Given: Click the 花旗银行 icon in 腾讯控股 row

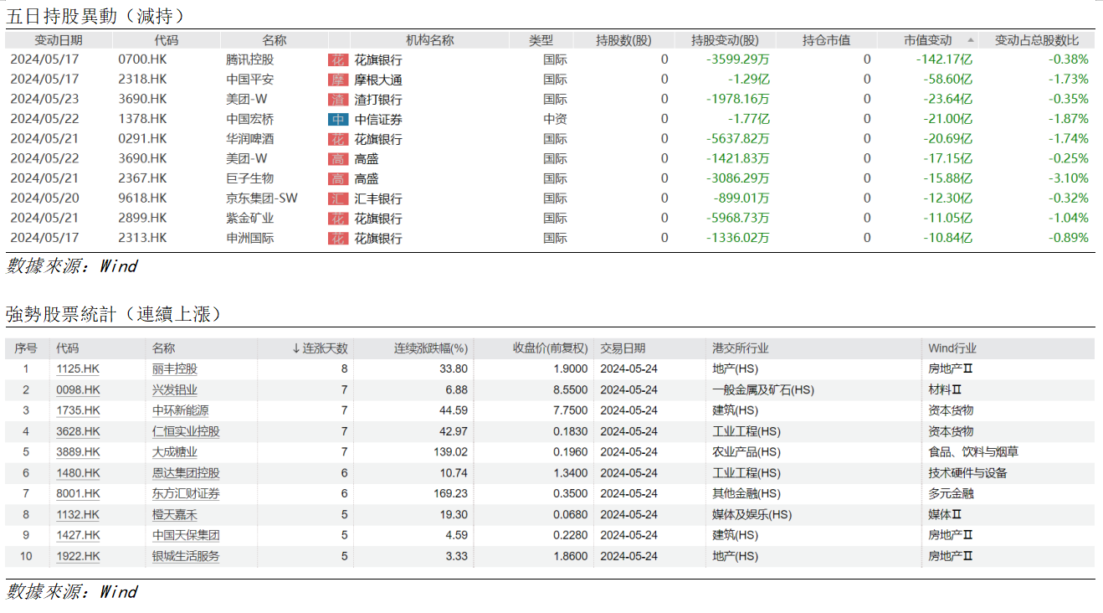Looking at the screenshot, I should (337, 60).
